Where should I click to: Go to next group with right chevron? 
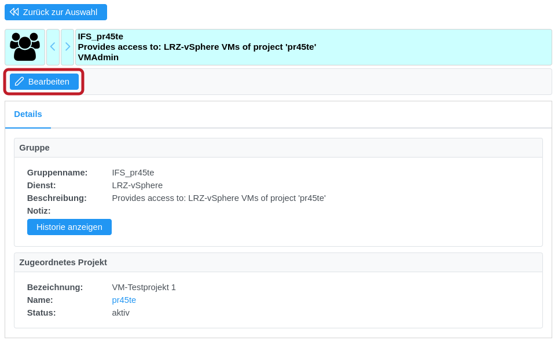click(x=68, y=47)
